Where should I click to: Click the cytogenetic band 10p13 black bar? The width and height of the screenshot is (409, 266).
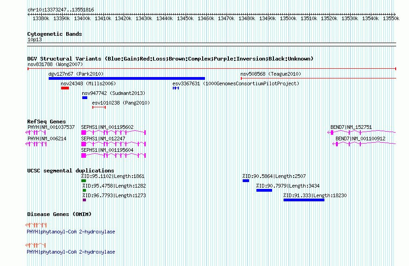click(211, 44)
